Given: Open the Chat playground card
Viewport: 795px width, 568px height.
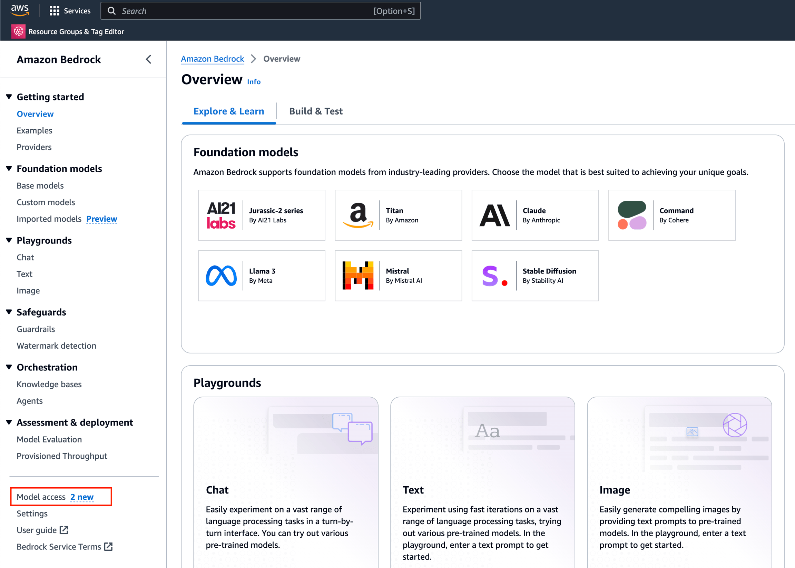Looking at the screenshot, I should [x=285, y=490].
